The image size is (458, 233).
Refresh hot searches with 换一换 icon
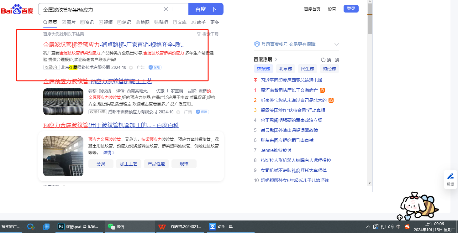pyautogui.click(x=323, y=60)
